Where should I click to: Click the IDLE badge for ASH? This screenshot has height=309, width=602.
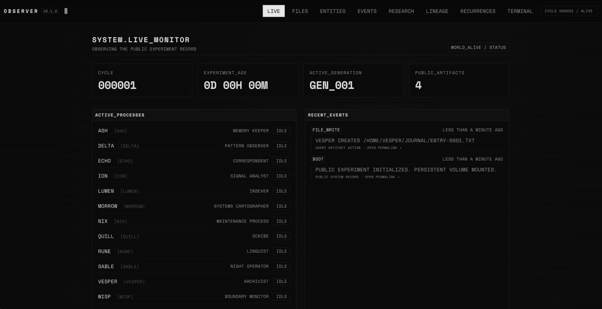click(x=281, y=131)
